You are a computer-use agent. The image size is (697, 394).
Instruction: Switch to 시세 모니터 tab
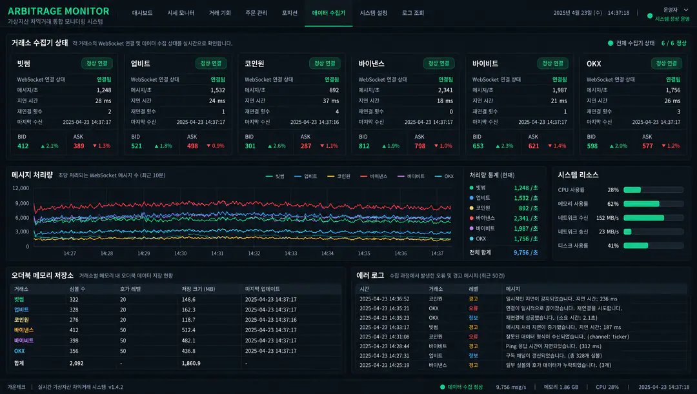[181, 13]
